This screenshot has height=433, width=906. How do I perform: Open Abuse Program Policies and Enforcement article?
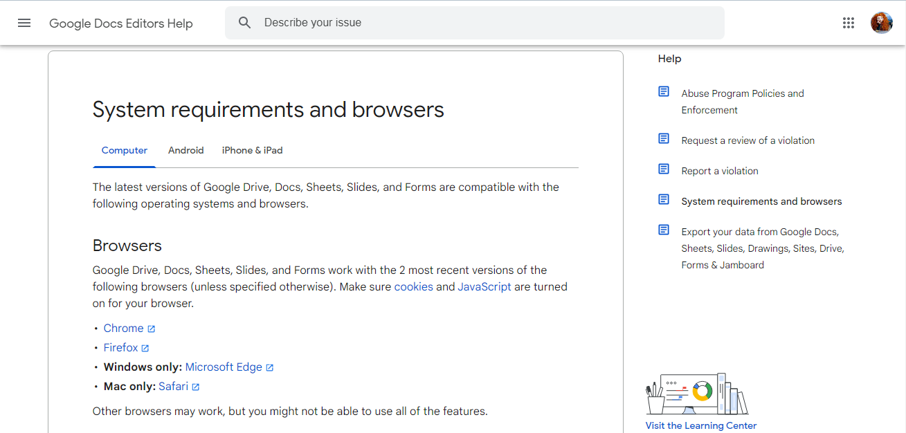[x=743, y=102]
